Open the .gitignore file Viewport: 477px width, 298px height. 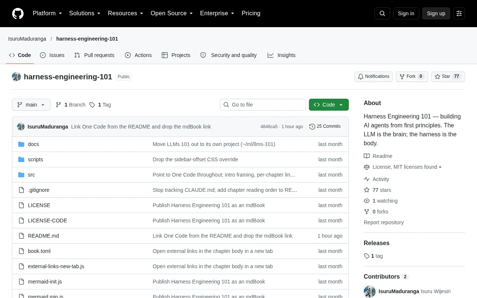point(39,190)
